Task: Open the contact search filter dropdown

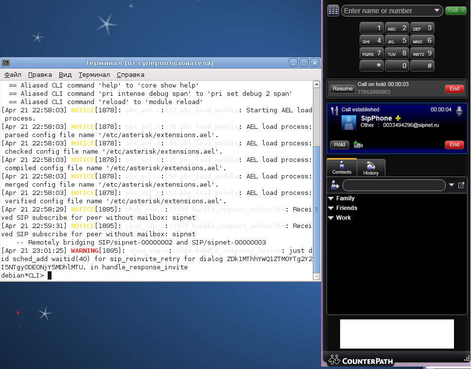Action: pos(452,185)
